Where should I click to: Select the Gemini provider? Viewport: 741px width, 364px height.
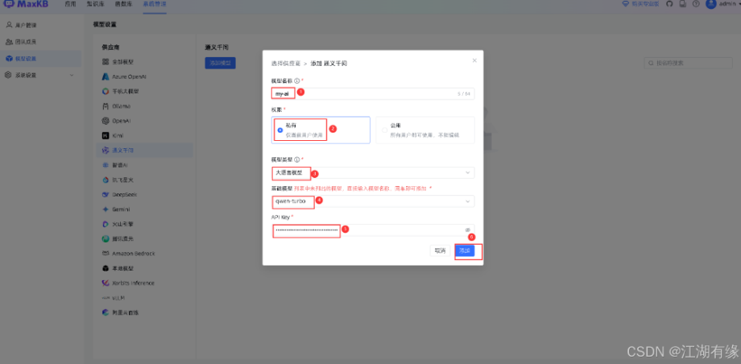[145, 209]
